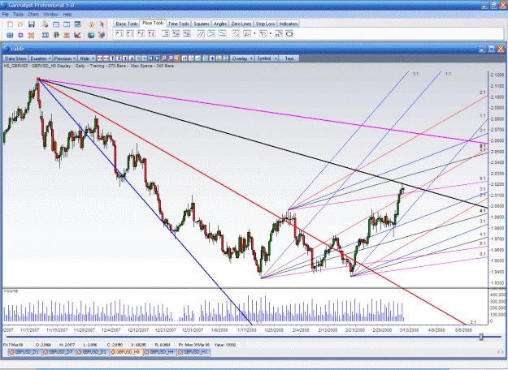The image size is (508, 370).
Task: Open the Window menu
Action: point(50,15)
